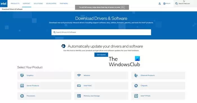Click the Select Your Product heading
The height and width of the screenshot is (103, 197).
point(30,67)
